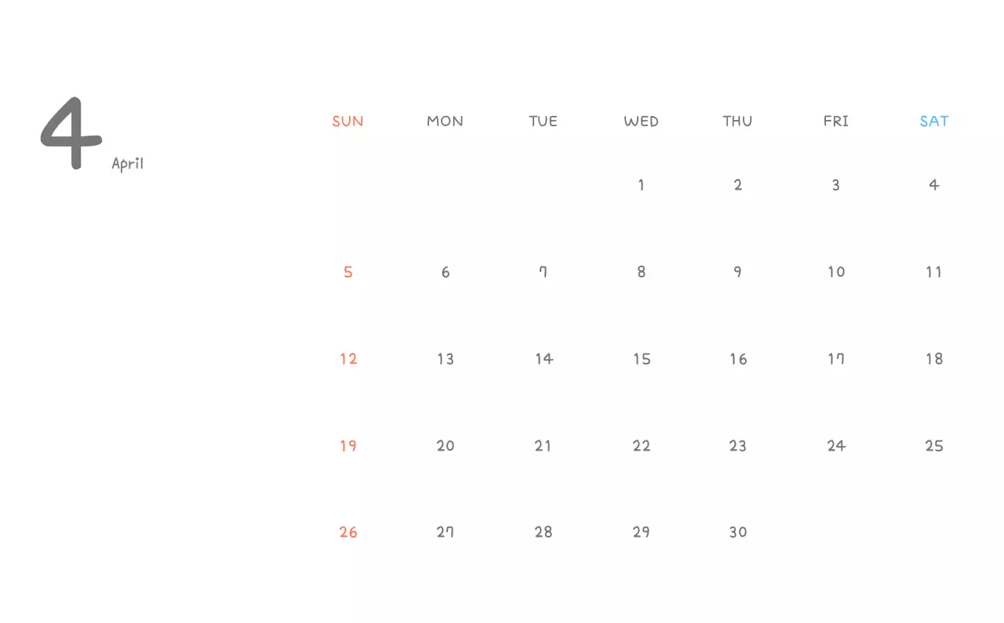Select April 18 in Saturday column

(x=933, y=359)
